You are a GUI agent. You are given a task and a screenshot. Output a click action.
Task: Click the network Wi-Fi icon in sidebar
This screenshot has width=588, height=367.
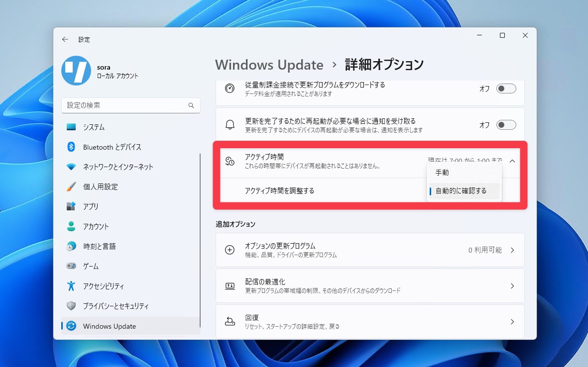(71, 167)
